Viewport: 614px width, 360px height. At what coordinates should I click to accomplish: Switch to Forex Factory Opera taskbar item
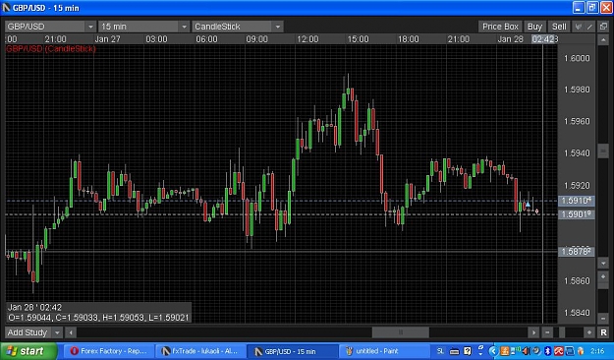click(x=108, y=351)
